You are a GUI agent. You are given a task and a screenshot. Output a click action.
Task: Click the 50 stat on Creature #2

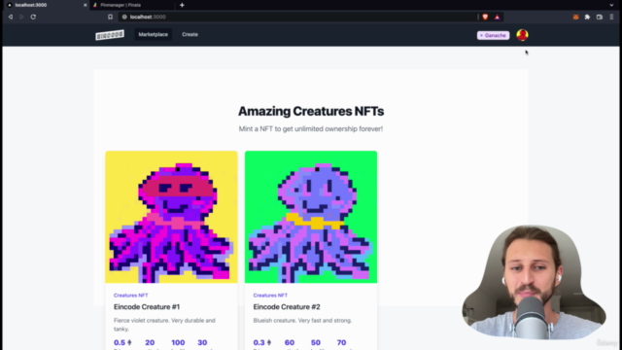point(315,342)
